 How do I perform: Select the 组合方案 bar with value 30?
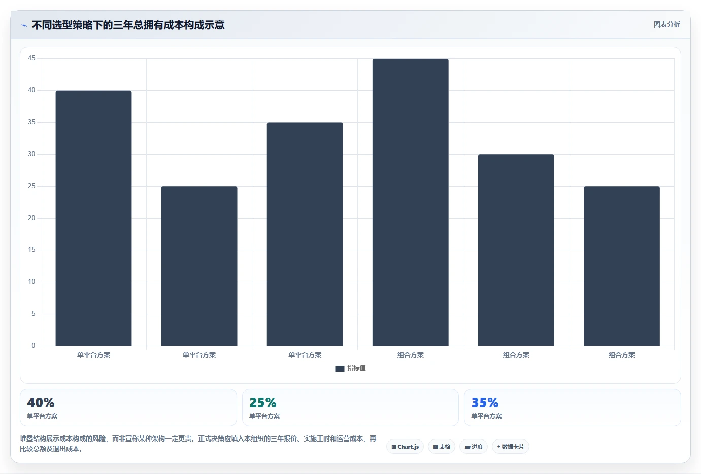click(x=516, y=250)
